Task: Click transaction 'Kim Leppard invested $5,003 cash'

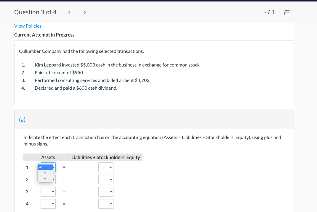Action: pos(118,65)
